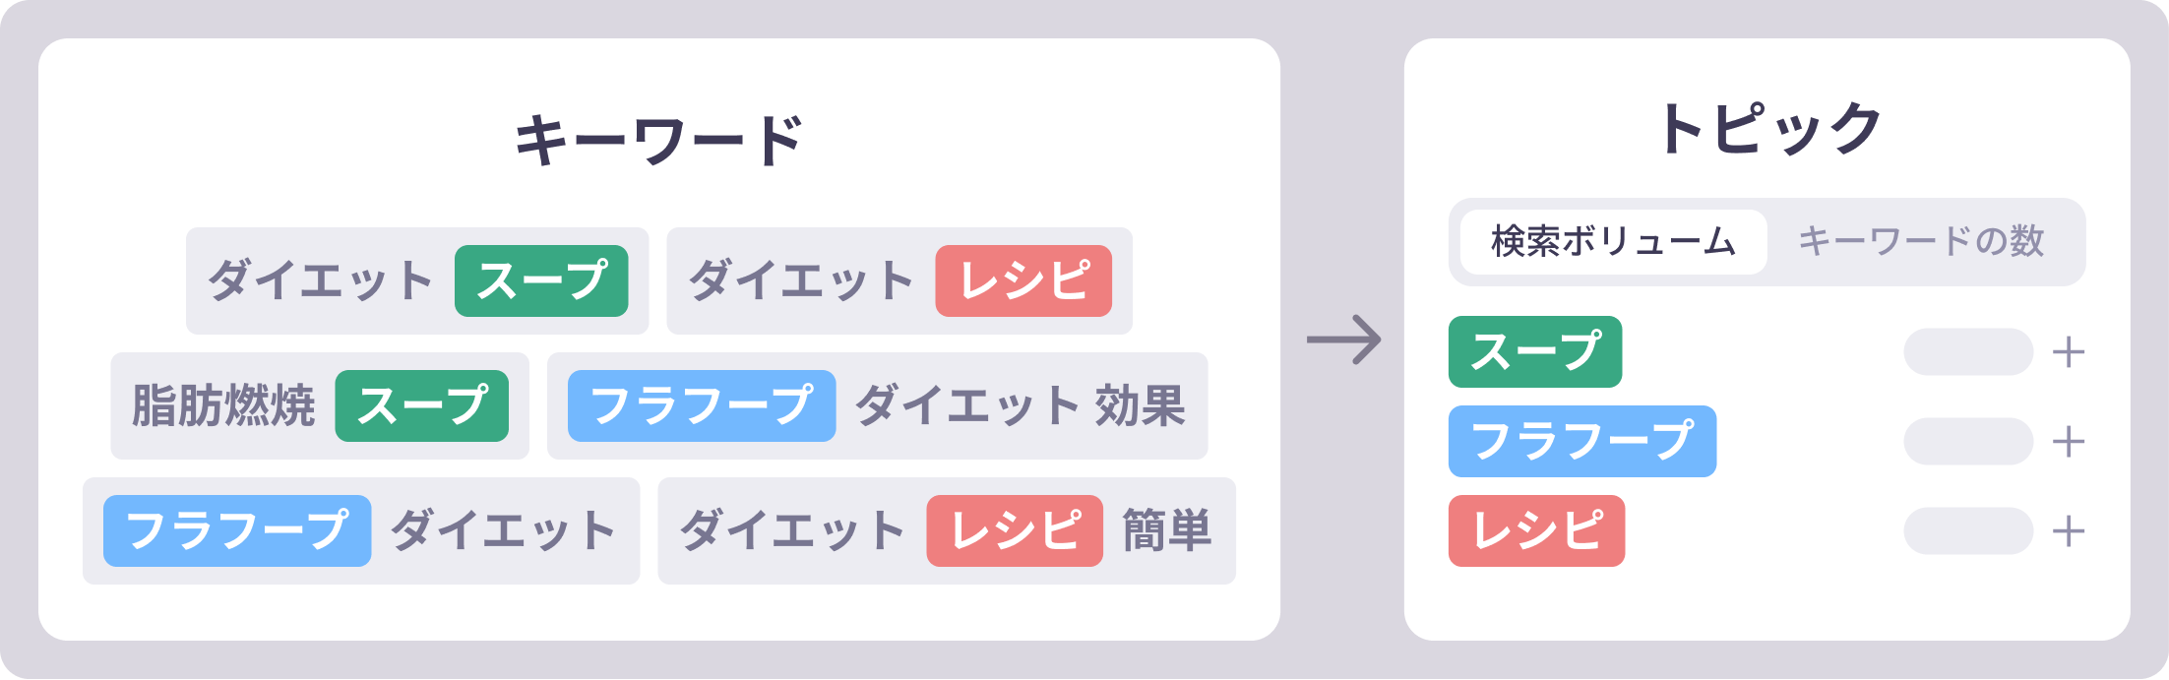Select red レシピ topic in topic list
The width and height of the screenshot is (2169, 680).
(1536, 531)
